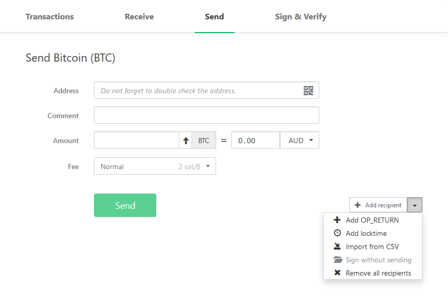Open the Sign & Verify tab
This screenshot has width=448, height=301.
[x=300, y=16]
